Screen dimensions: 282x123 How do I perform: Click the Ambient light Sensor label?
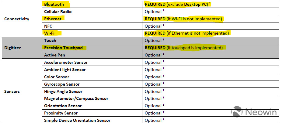point(65,70)
